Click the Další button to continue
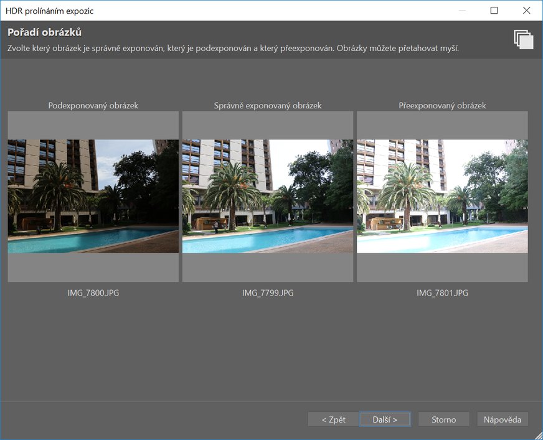Viewport: 543px width, 440px height. point(385,419)
